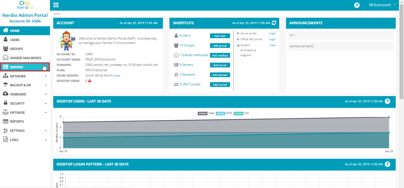404x188 pixels.
Task: Toggle the hamburger sidebar menu
Action: point(56,5)
